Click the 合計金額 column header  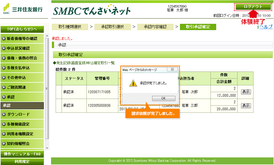click(224, 82)
